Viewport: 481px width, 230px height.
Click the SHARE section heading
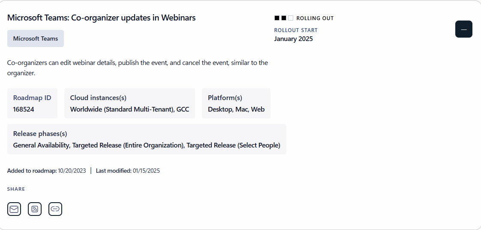point(16,189)
